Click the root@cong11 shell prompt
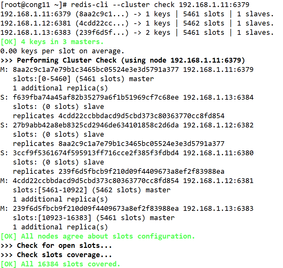The image size is (283, 268). 34,5
